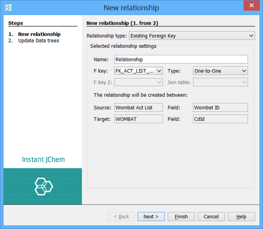Click the CdId field box
Viewport: 263px width, 229px height.
click(220, 119)
